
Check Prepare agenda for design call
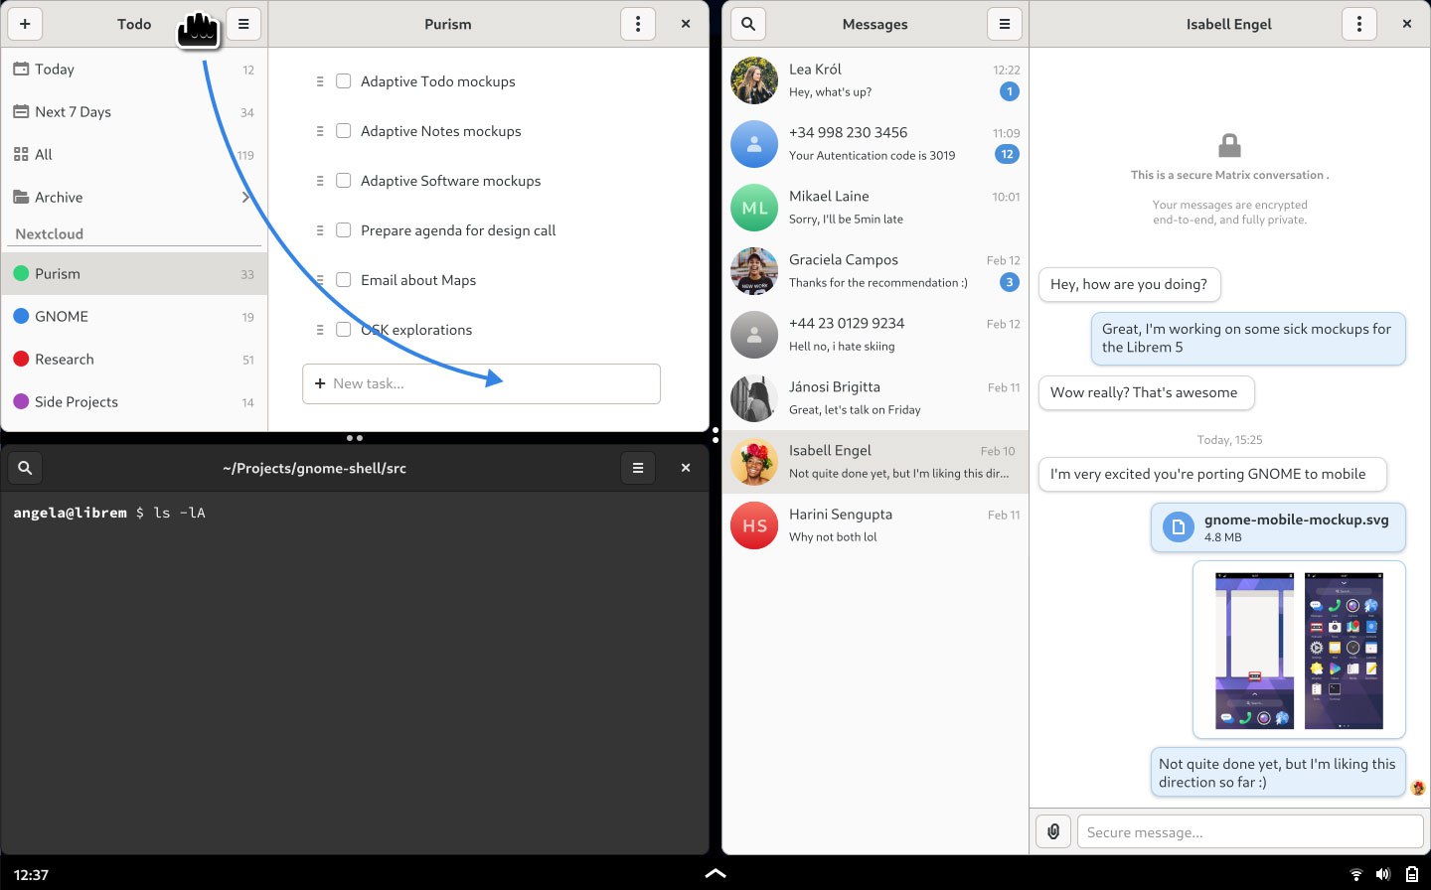(x=344, y=230)
